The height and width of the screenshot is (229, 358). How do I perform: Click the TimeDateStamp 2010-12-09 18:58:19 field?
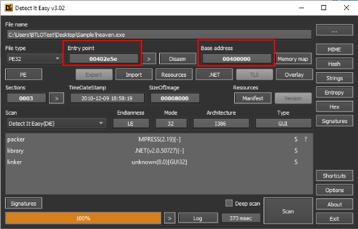point(107,98)
